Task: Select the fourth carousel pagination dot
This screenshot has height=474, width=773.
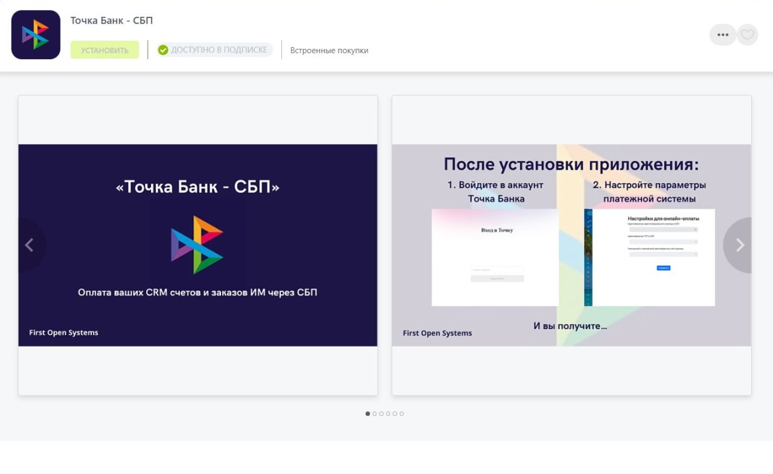Action: click(x=388, y=414)
